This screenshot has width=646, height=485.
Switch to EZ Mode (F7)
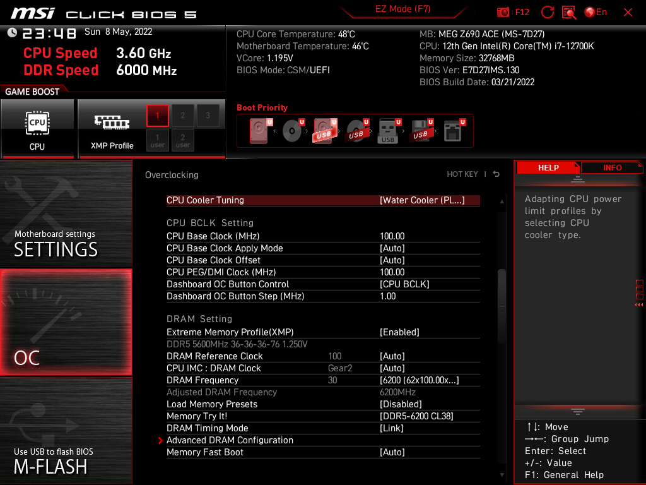point(404,8)
